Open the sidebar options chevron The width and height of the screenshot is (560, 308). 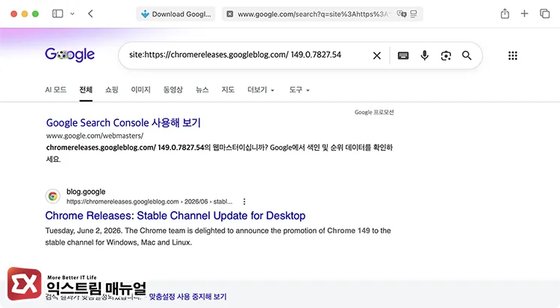72,14
